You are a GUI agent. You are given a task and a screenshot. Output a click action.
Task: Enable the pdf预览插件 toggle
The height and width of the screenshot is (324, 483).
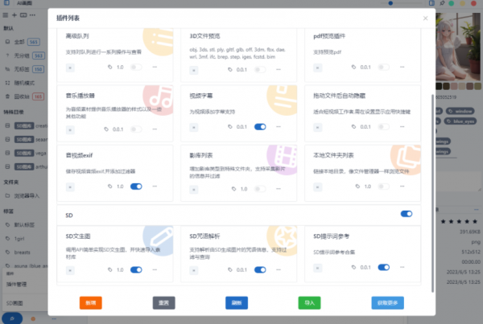[x=383, y=67]
